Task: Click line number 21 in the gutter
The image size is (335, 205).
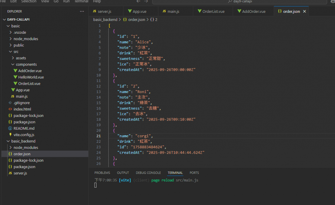Action: (x=98, y=136)
